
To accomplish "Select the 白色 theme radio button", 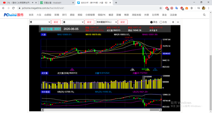I will point(161,22).
